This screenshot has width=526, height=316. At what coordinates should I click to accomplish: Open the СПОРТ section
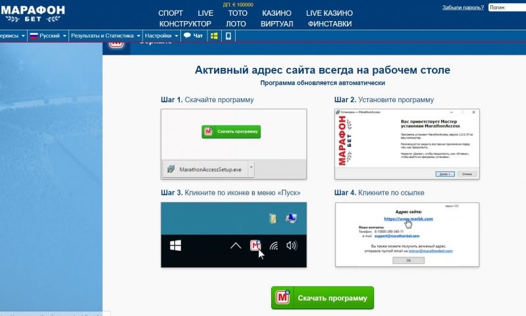tap(171, 13)
